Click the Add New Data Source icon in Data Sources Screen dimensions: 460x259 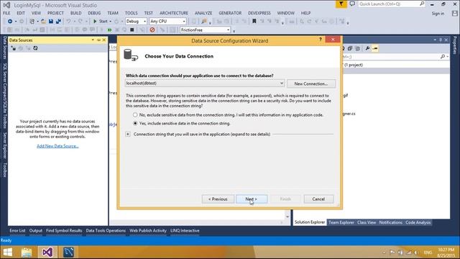click(x=14, y=48)
